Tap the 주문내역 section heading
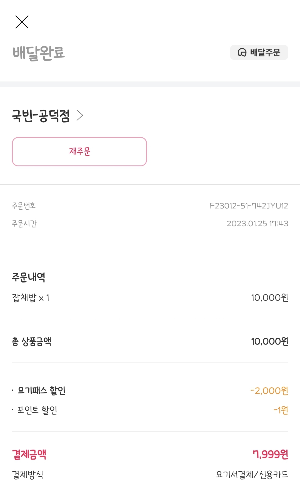Image resolution: width=300 pixels, height=501 pixels. [28, 277]
